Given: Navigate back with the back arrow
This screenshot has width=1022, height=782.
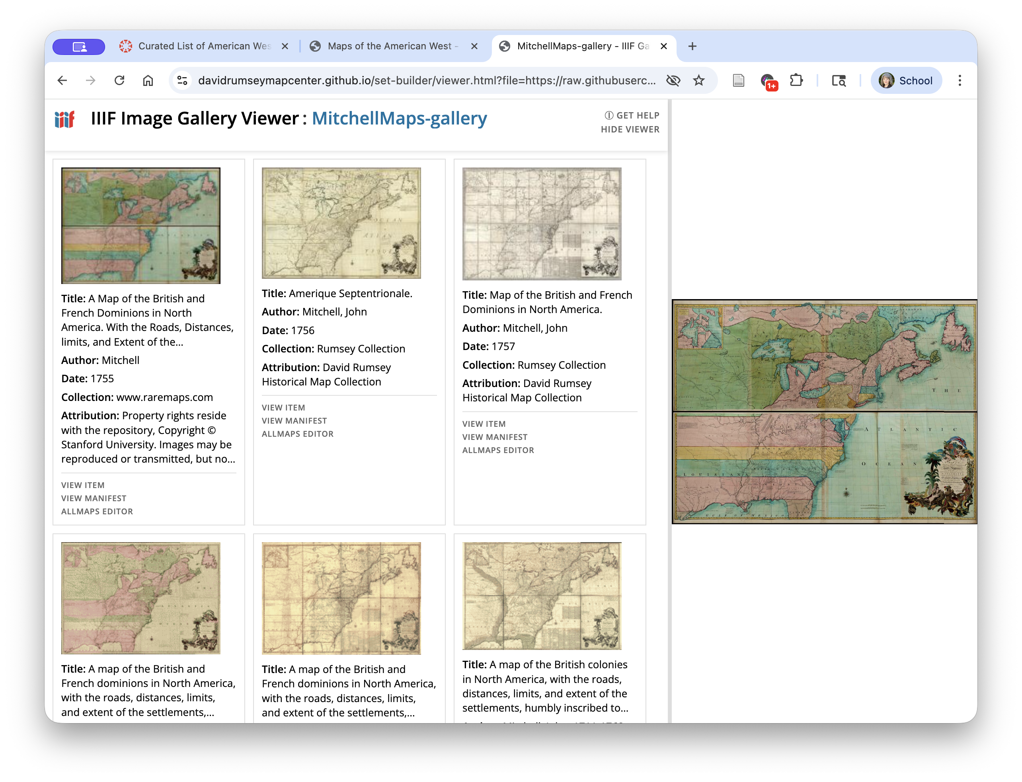Looking at the screenshot, I should (x=63, y=80).
